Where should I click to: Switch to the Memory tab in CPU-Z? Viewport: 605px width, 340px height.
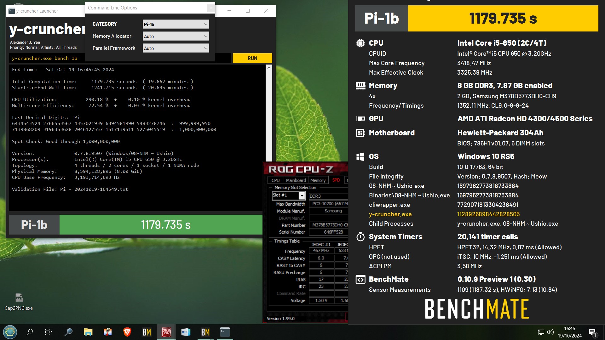[x=318, y=180]
